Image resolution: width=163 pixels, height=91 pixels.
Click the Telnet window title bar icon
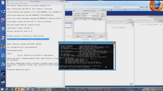60,43
